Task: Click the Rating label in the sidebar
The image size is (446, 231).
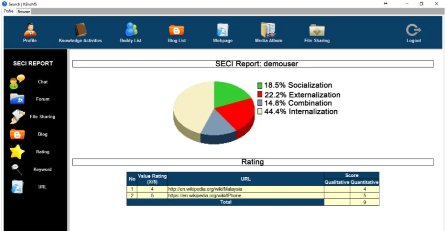Action: point(42,152)
